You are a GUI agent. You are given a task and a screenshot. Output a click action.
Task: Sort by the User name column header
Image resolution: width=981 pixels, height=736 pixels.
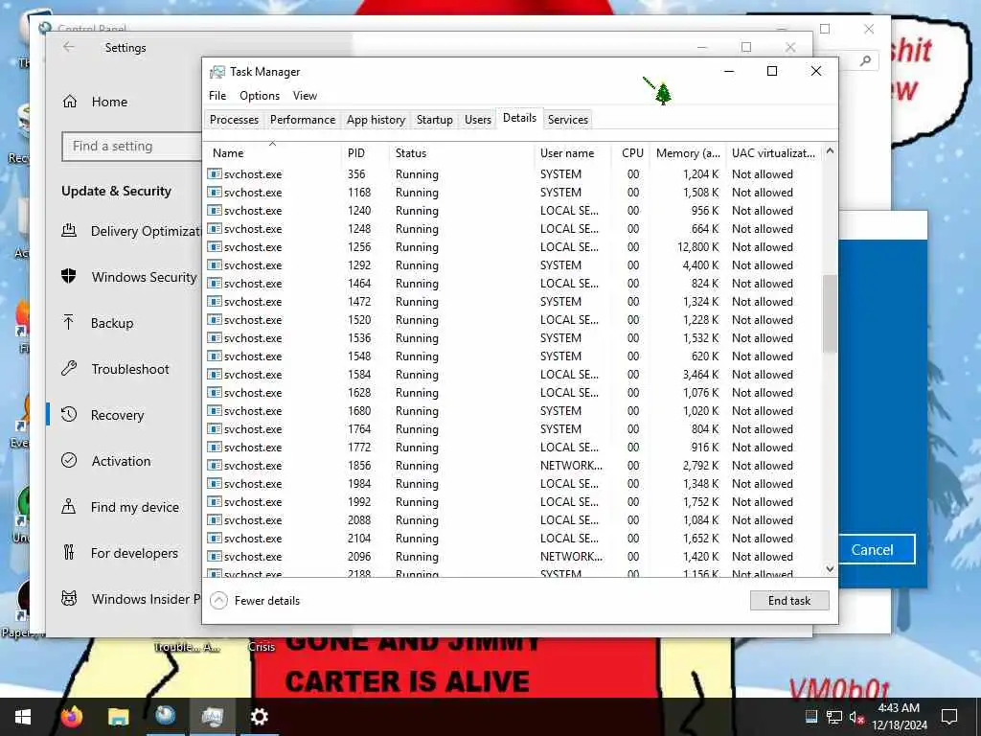coord(573,152)
